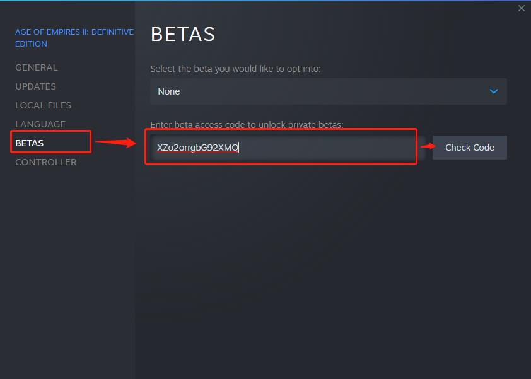Go to the Local Files tab
This screenshot has height=379, width=531.
pyautogui.click(x=43, y=105)
